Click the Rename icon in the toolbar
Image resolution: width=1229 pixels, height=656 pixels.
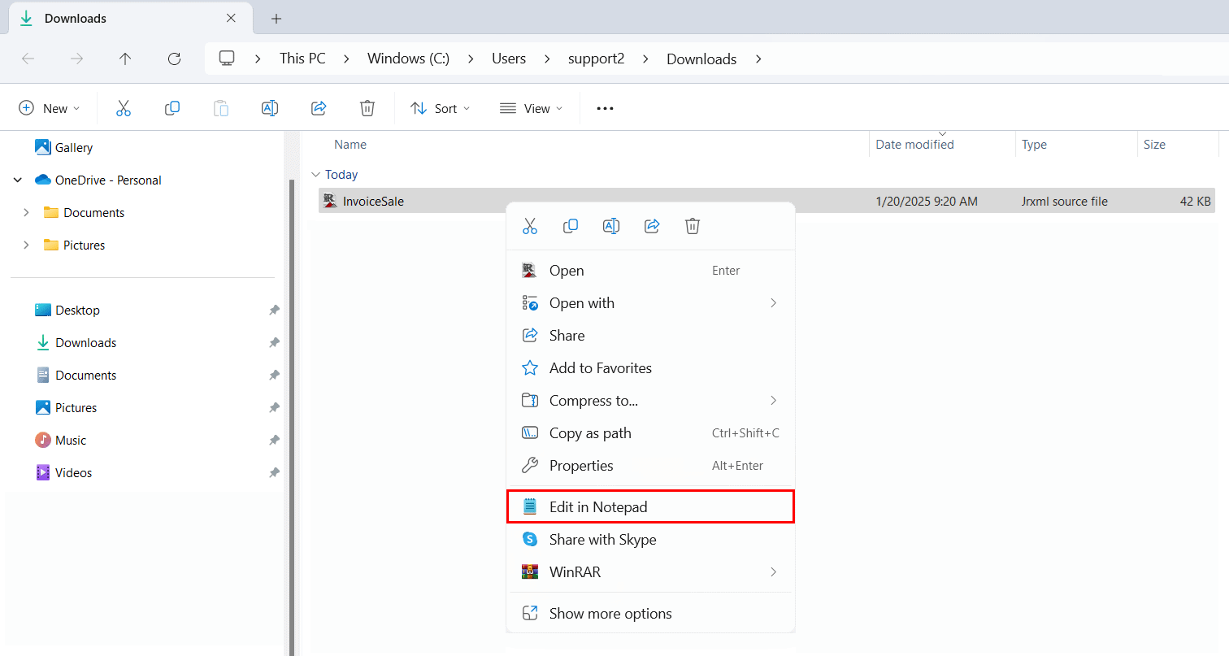click(x=270, y=108)
